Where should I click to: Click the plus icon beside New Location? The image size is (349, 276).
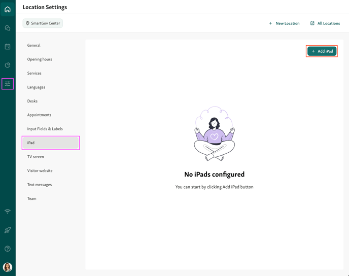270,23
